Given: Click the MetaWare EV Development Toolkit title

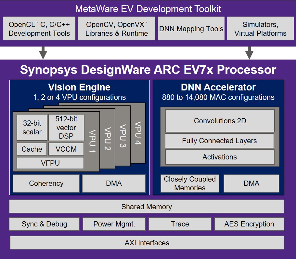Looking at the screenshot, I should [x=148, y=9].
